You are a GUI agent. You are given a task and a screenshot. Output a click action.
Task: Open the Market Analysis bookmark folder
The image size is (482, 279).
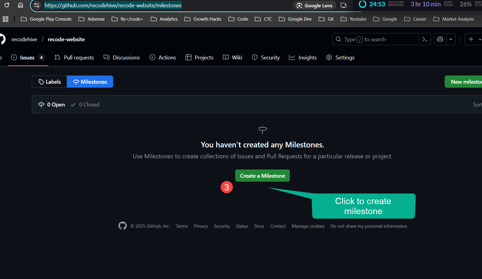coord(454,19)
